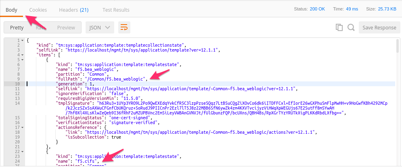Image resolution: width=402 pixels, height=168 pixels.
Task: Collapse actionsReference object at line 17
Action: 22,127
